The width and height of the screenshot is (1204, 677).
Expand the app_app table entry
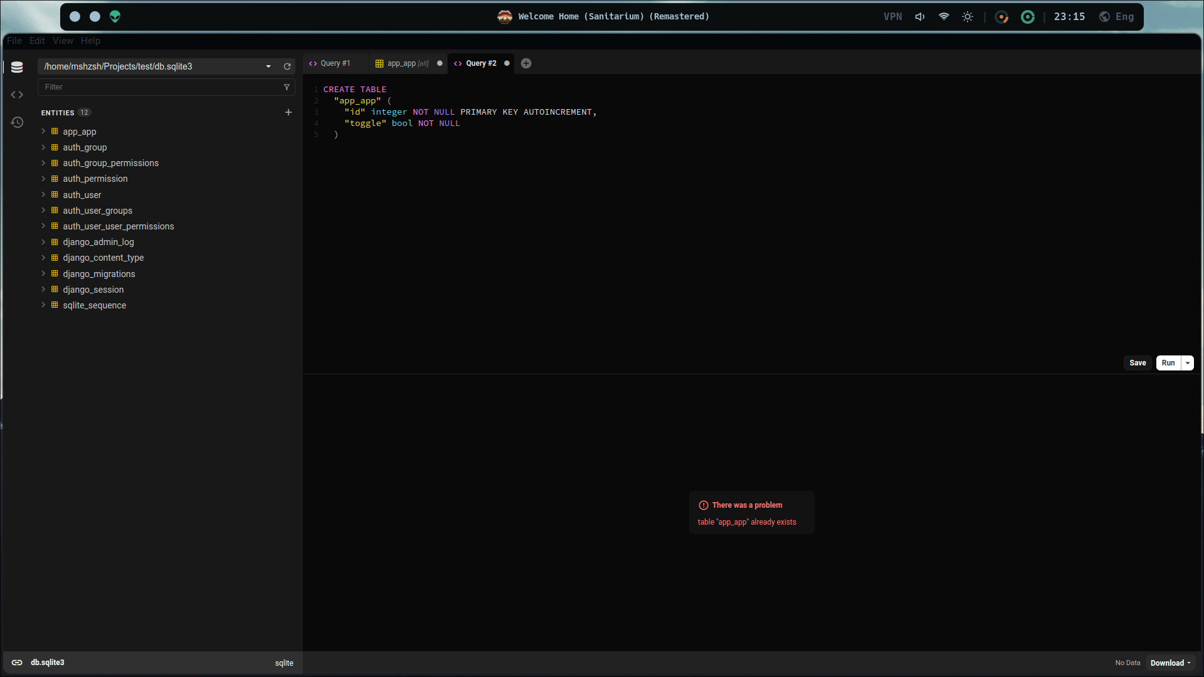[43, 132]
